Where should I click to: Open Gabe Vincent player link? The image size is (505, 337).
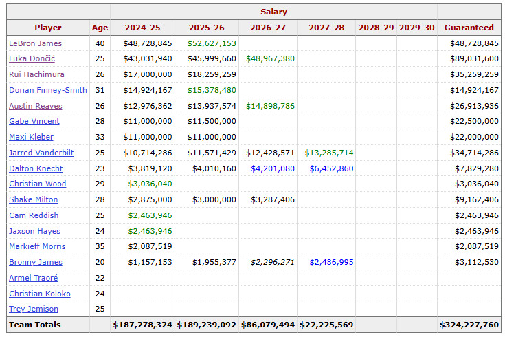click(x=34, y=121)
